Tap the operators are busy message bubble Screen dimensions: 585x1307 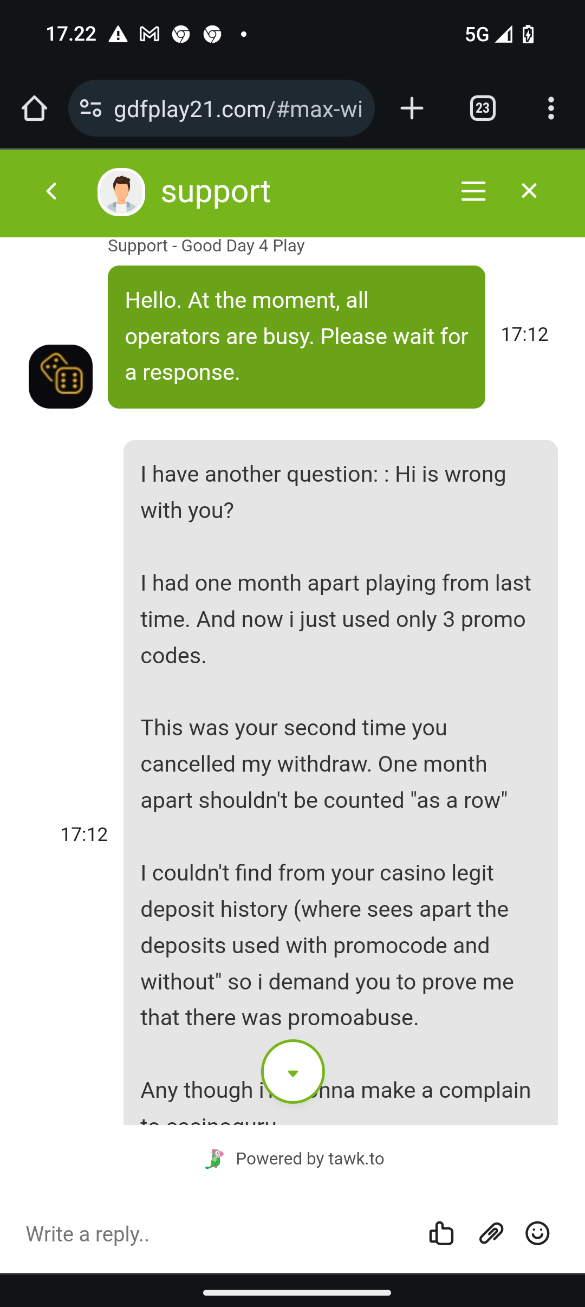click(x=296, y=337)
